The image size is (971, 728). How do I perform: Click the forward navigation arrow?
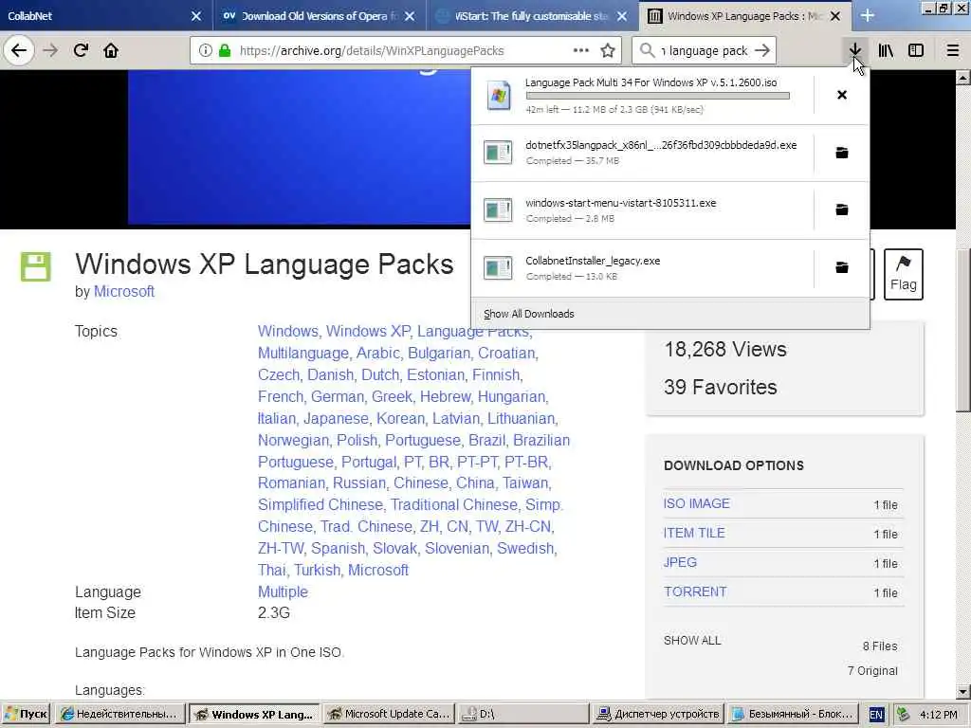pyautogui.click(x=50, y=51)
